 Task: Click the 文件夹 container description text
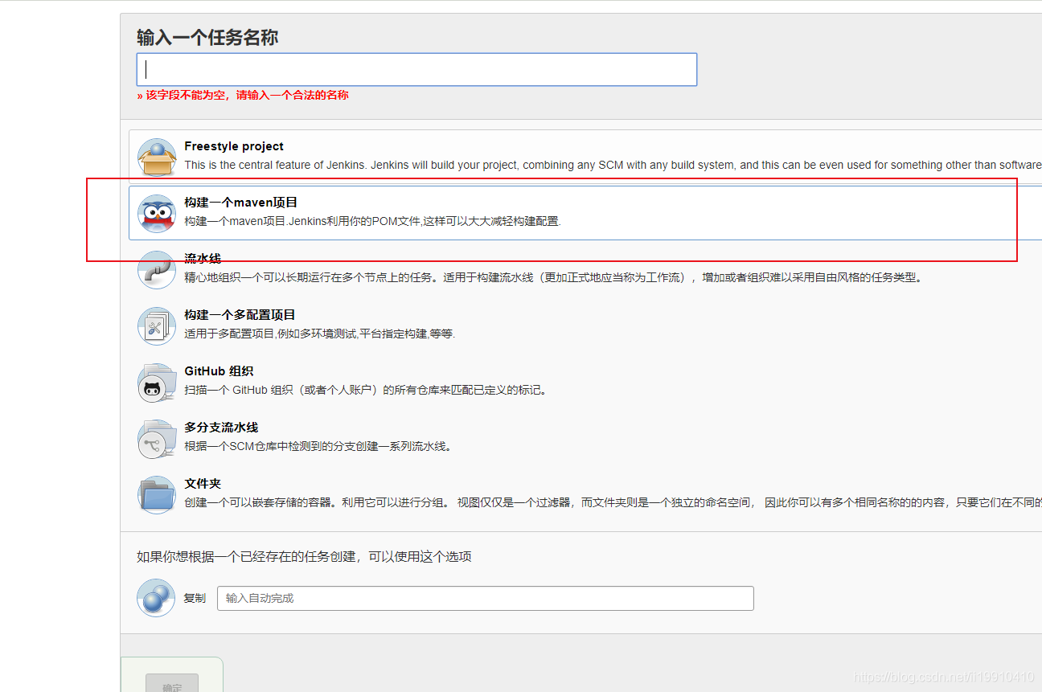coord(613,502)
